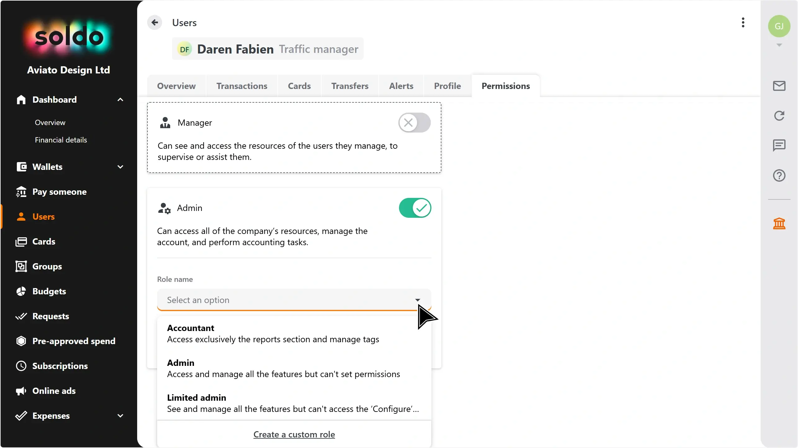Select Accountant from the role list
The width and height of the screenshot is (798, 448).
[x=190, y=328]
